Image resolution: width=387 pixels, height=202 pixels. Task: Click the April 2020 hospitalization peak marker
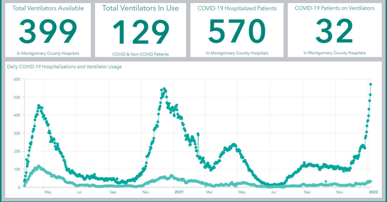(39, 106)
